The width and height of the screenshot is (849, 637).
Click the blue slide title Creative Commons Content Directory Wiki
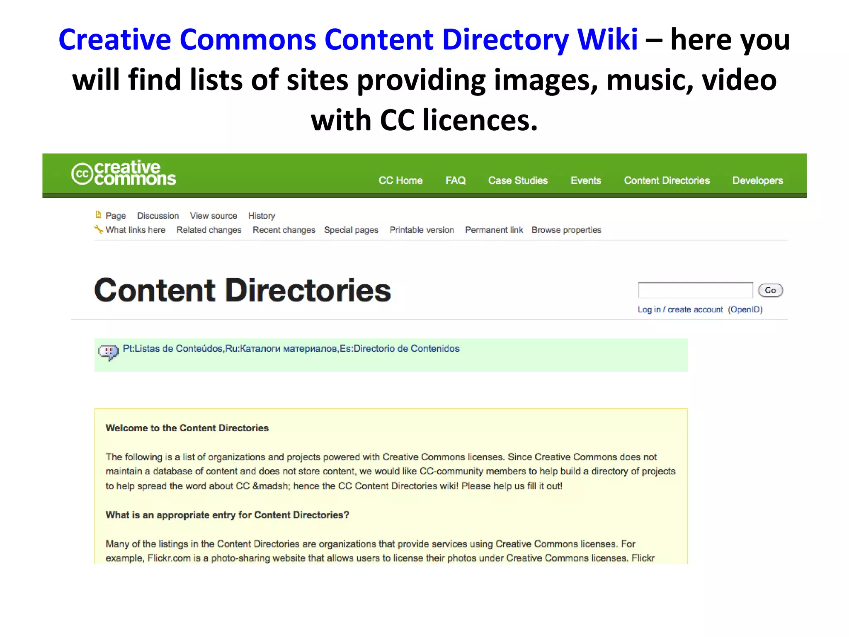pos(348,40)
